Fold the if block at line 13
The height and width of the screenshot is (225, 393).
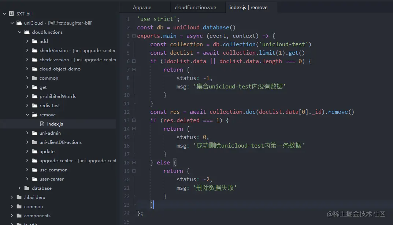click(134, 120)
